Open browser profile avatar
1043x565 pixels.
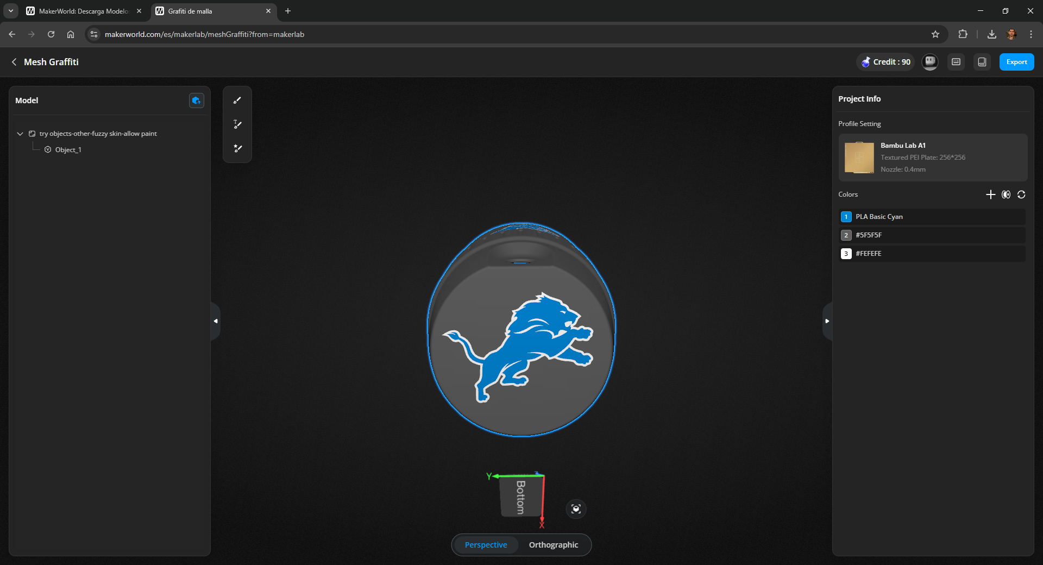(x=1011, y=34)
